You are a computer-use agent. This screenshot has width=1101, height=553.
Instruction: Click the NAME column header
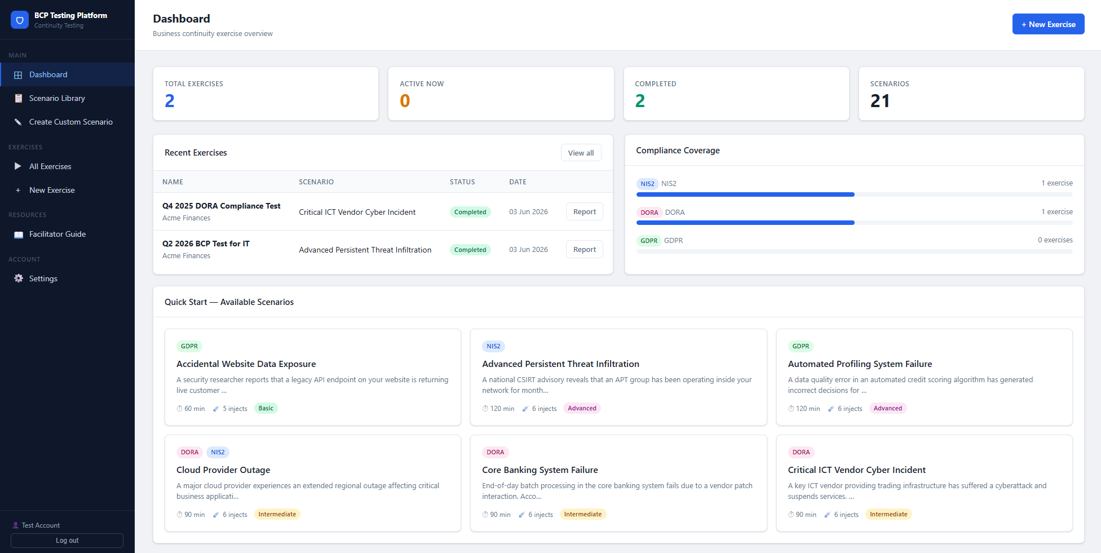[173, 182]
